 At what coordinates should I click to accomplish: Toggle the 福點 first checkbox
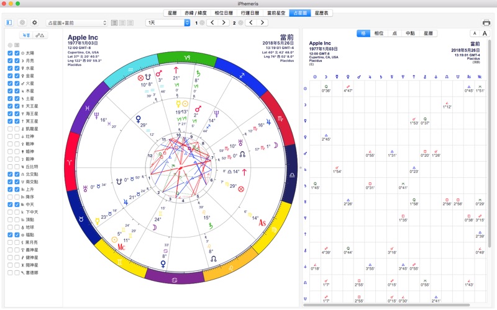pos(10,235)
